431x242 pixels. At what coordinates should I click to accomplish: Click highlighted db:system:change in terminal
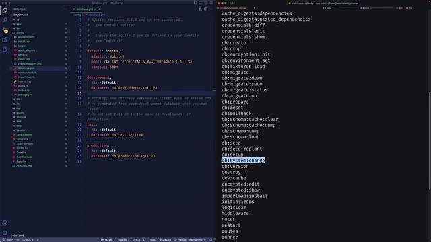tap(243, 161)
